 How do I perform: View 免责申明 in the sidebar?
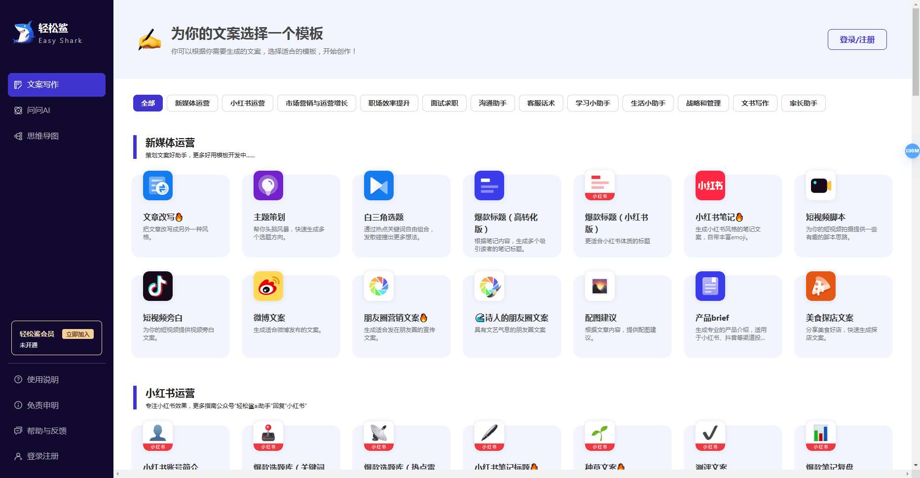click(57, 405)
